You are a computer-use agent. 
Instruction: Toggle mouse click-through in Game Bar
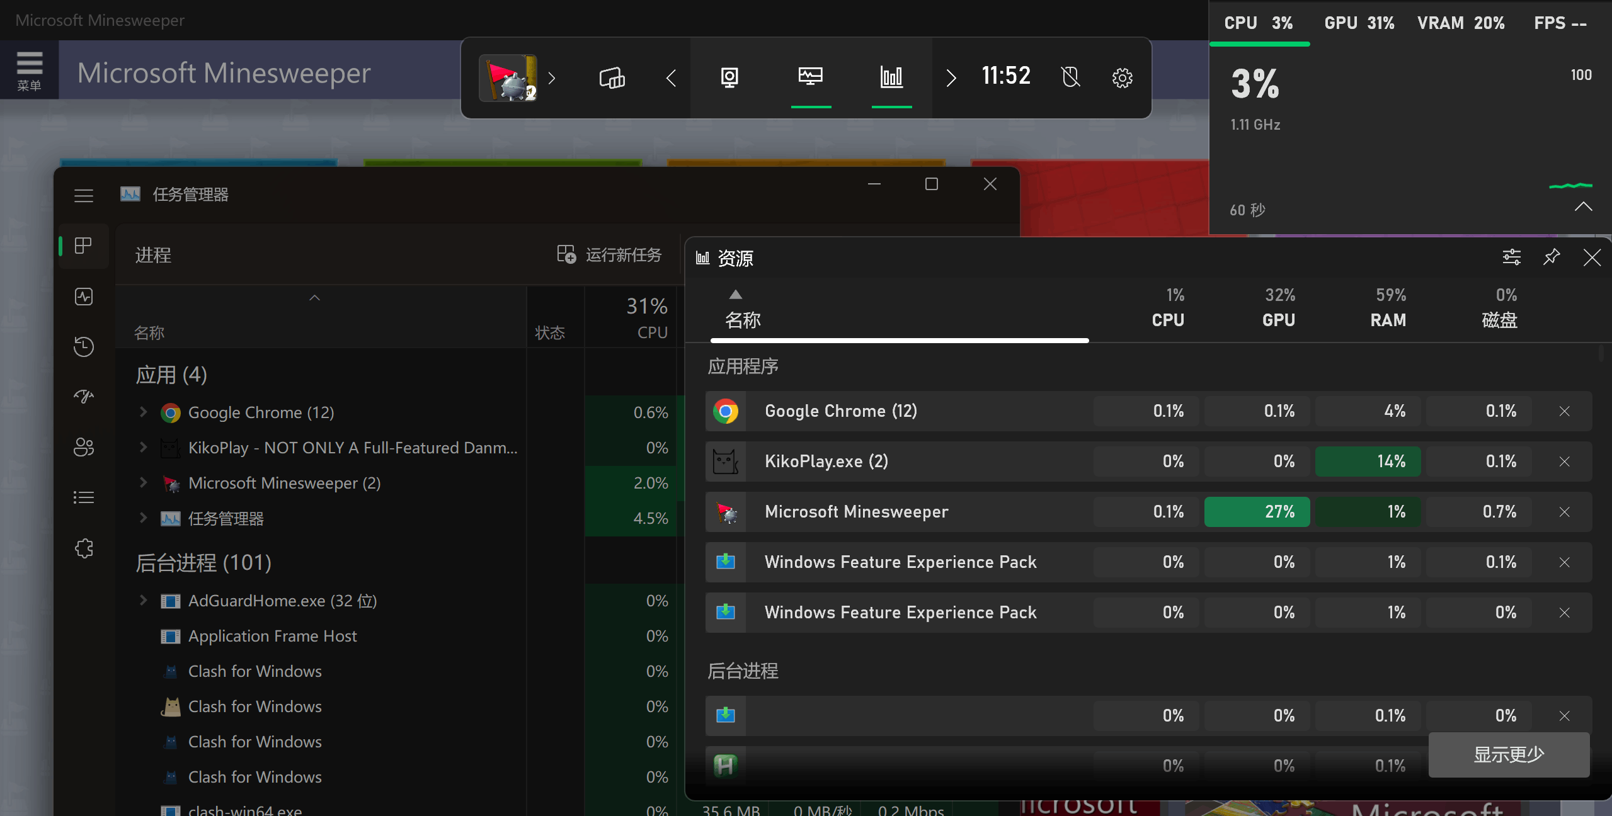1070,77
